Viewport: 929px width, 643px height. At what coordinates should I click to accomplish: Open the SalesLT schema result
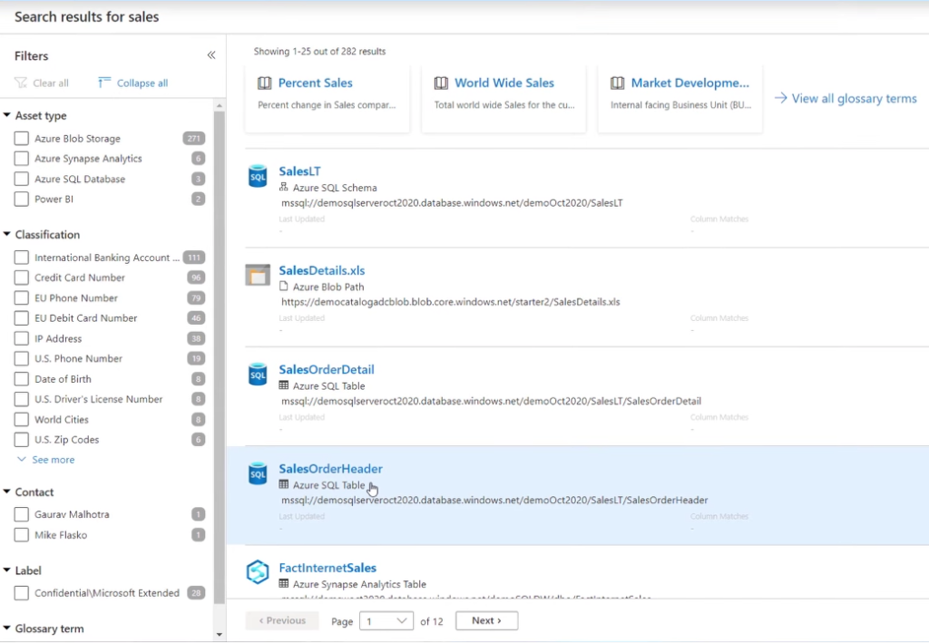(299, 171)
